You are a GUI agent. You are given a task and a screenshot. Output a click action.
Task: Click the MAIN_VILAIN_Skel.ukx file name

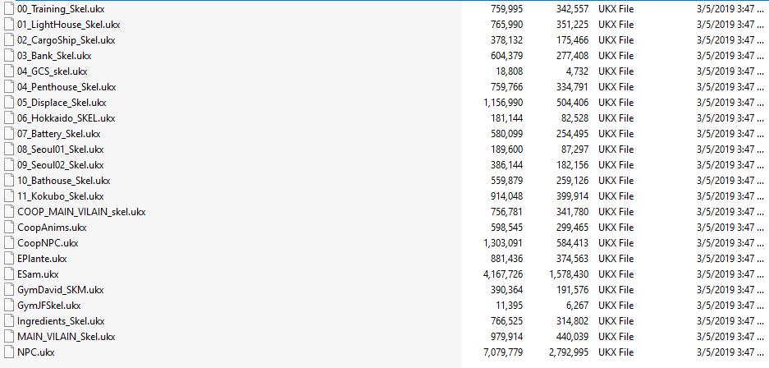[66, 337]
